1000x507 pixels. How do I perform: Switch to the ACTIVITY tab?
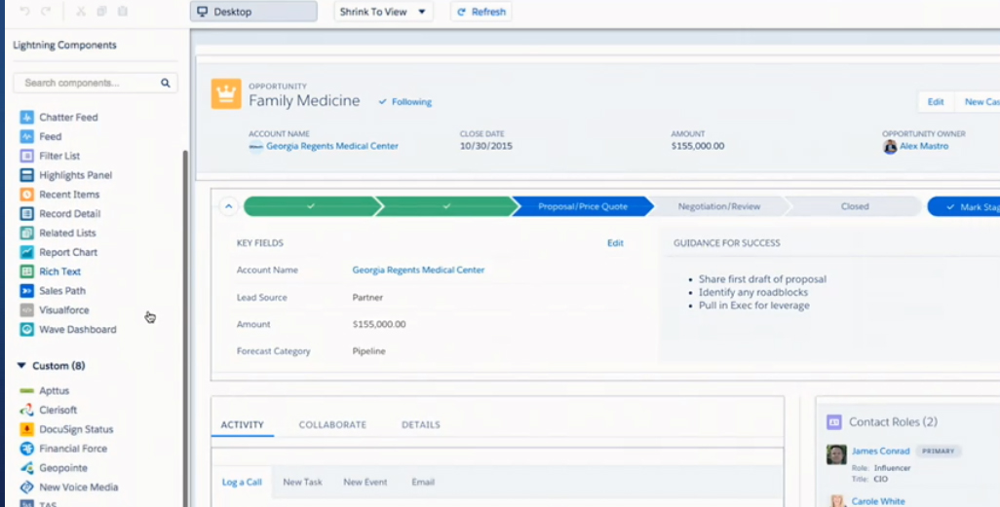[x=243, y=425]
